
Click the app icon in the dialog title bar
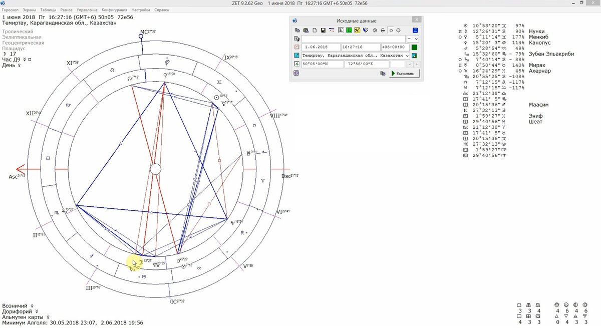(x=295, y=21)
